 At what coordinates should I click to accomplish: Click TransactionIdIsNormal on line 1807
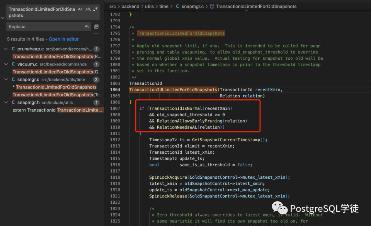(176, 108)
